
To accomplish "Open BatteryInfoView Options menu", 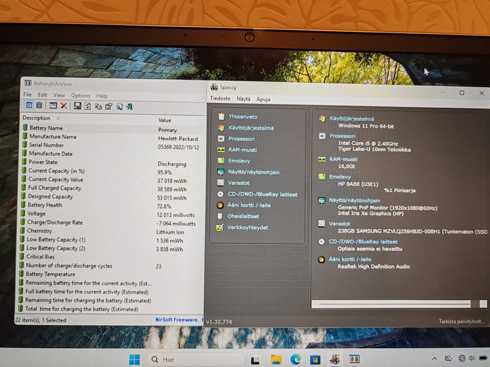I will tap(81, 95).
